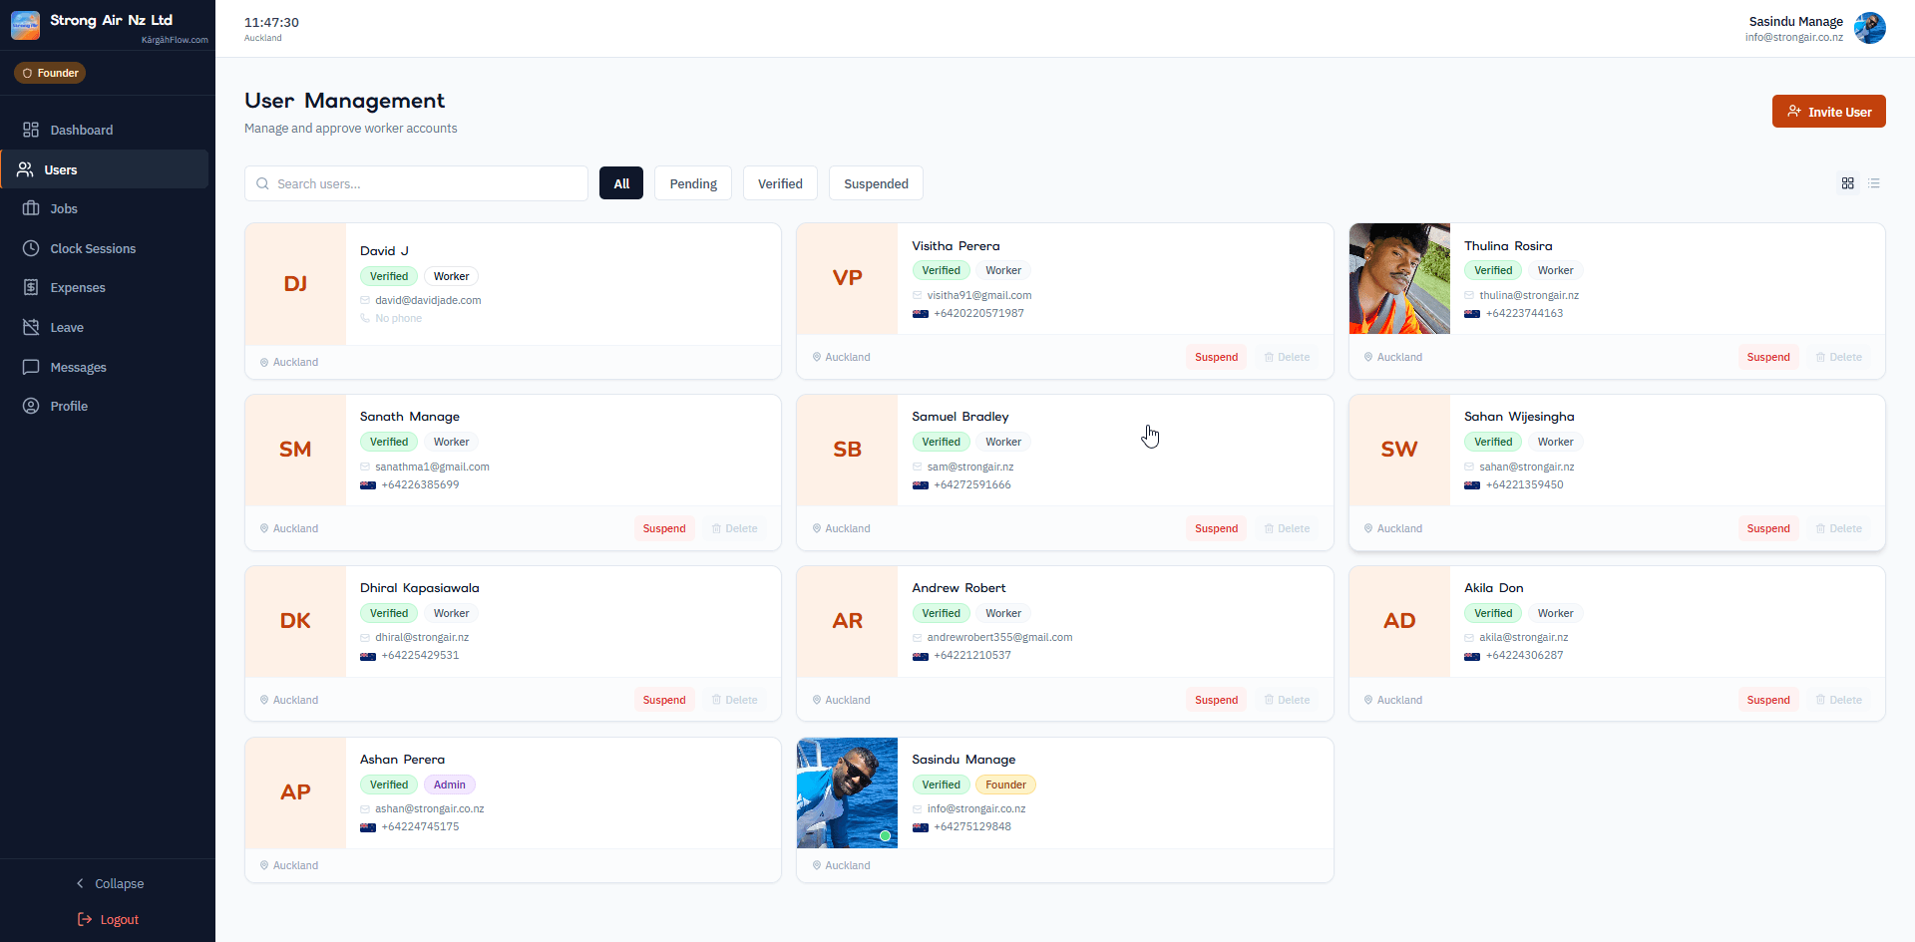
Task: Collapse the sidebar
Action: [x=110, y=883]
